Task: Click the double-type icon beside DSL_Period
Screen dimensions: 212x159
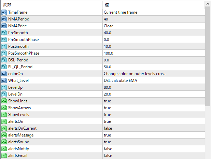Action: pyautogui.click(x=4, y=60)
